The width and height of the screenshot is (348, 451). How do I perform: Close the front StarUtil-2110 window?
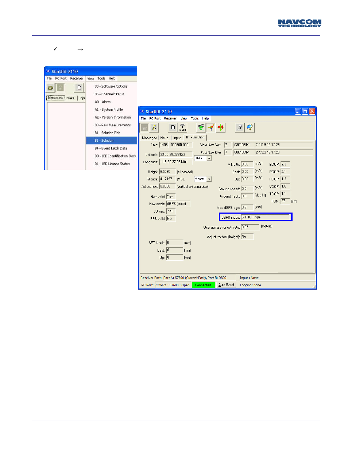(x=312, y=111)
